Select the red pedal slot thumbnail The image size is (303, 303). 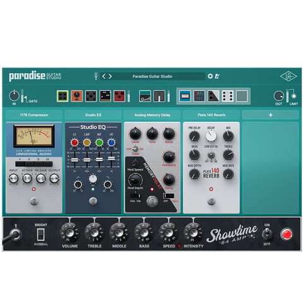click(x=119, y=96)
